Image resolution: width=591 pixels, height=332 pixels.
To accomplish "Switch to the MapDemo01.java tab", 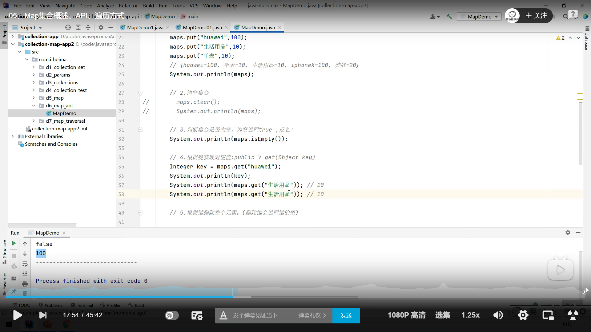I will pos(202,27).
